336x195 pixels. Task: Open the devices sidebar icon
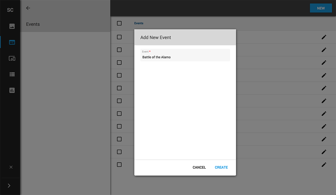tap(12, 58)
